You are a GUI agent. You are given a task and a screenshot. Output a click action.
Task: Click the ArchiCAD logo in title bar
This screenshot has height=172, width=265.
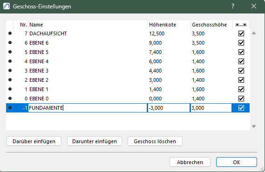point(7,6)
